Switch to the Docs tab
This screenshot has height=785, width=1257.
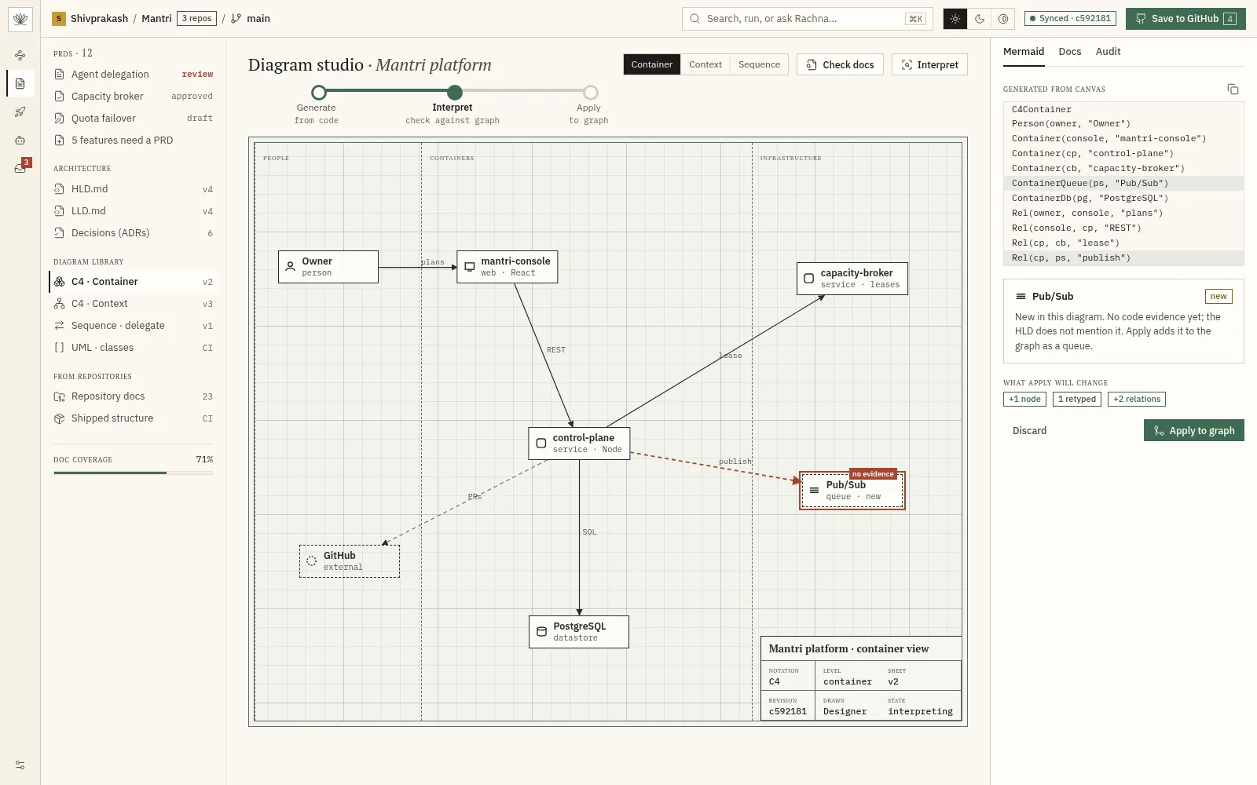click(x=1070, y=52)
